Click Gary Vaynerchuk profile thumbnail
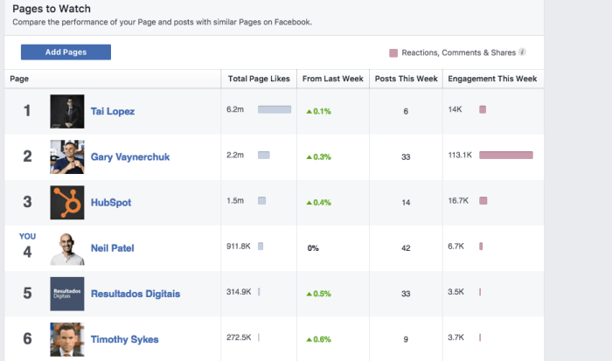 pos(67,156)
